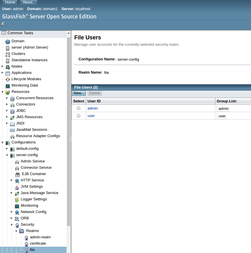This screenshot has width=251, height=253.
Task: Click the Configurations icon
Action: (x=7, y=143)
